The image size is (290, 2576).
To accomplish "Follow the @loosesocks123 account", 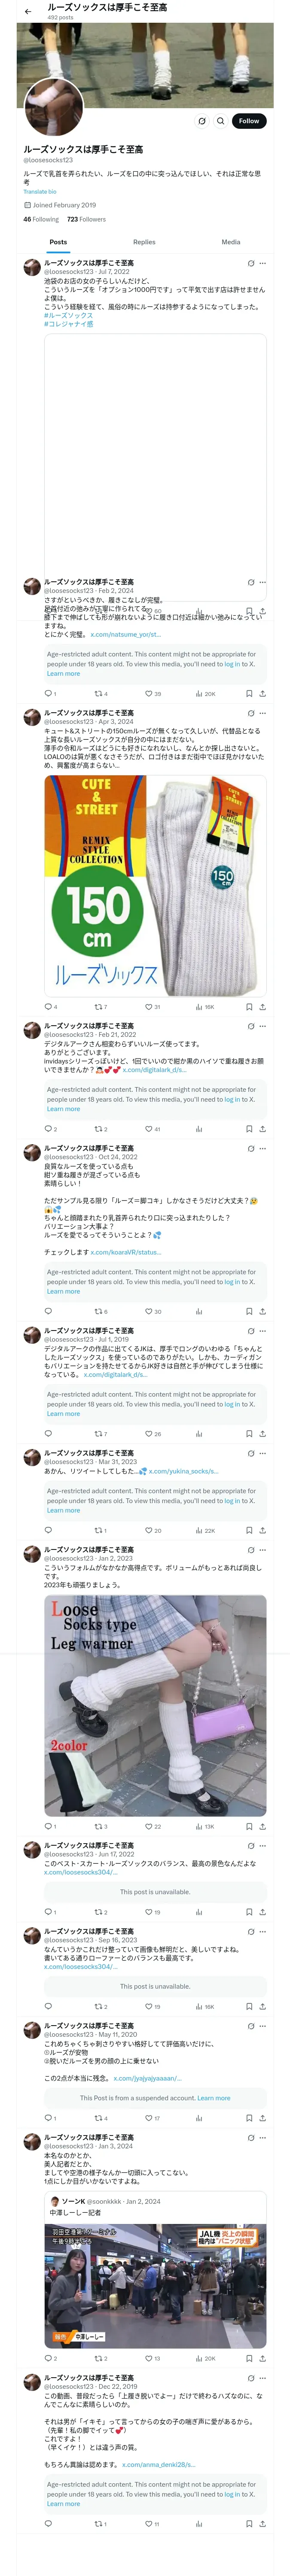I will coord(248,121).
